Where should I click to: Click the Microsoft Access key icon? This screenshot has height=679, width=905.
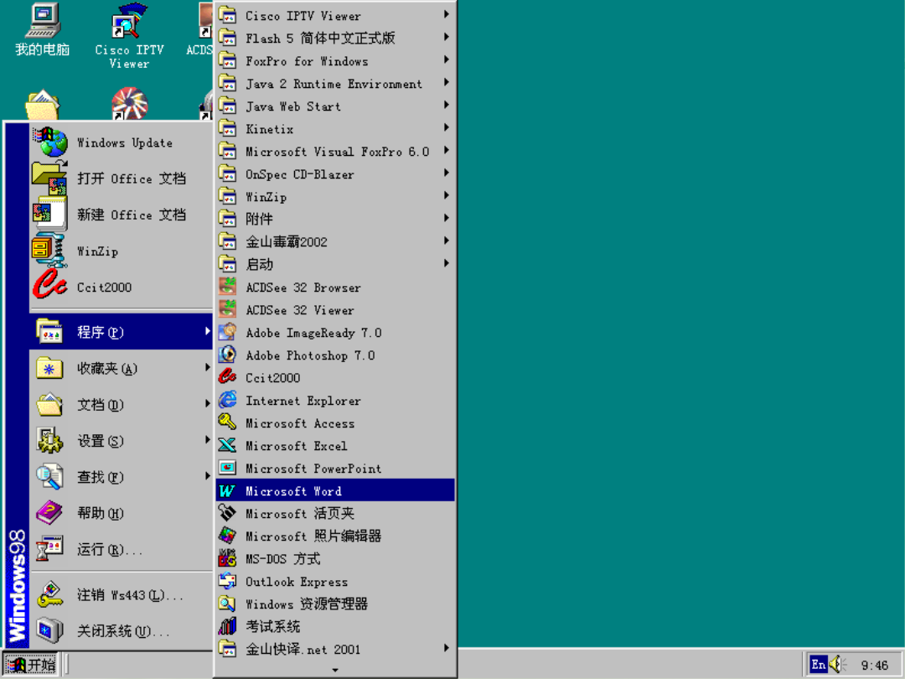[x=227, y=422]
